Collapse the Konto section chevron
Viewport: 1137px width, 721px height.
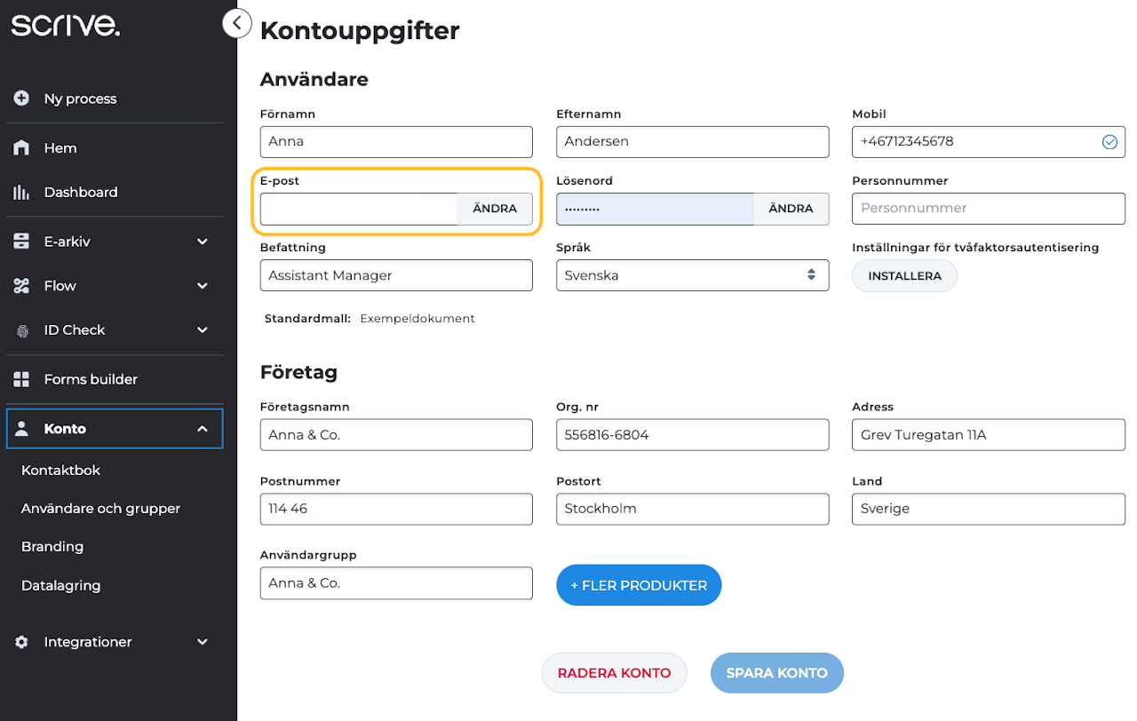point(203,429)
